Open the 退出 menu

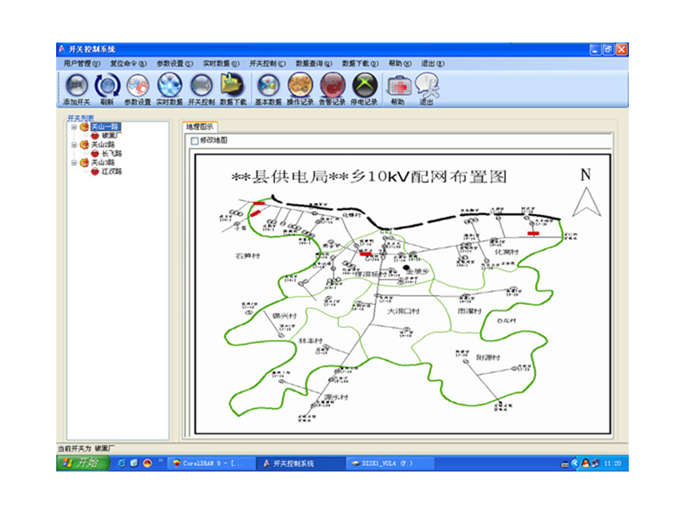433,64
